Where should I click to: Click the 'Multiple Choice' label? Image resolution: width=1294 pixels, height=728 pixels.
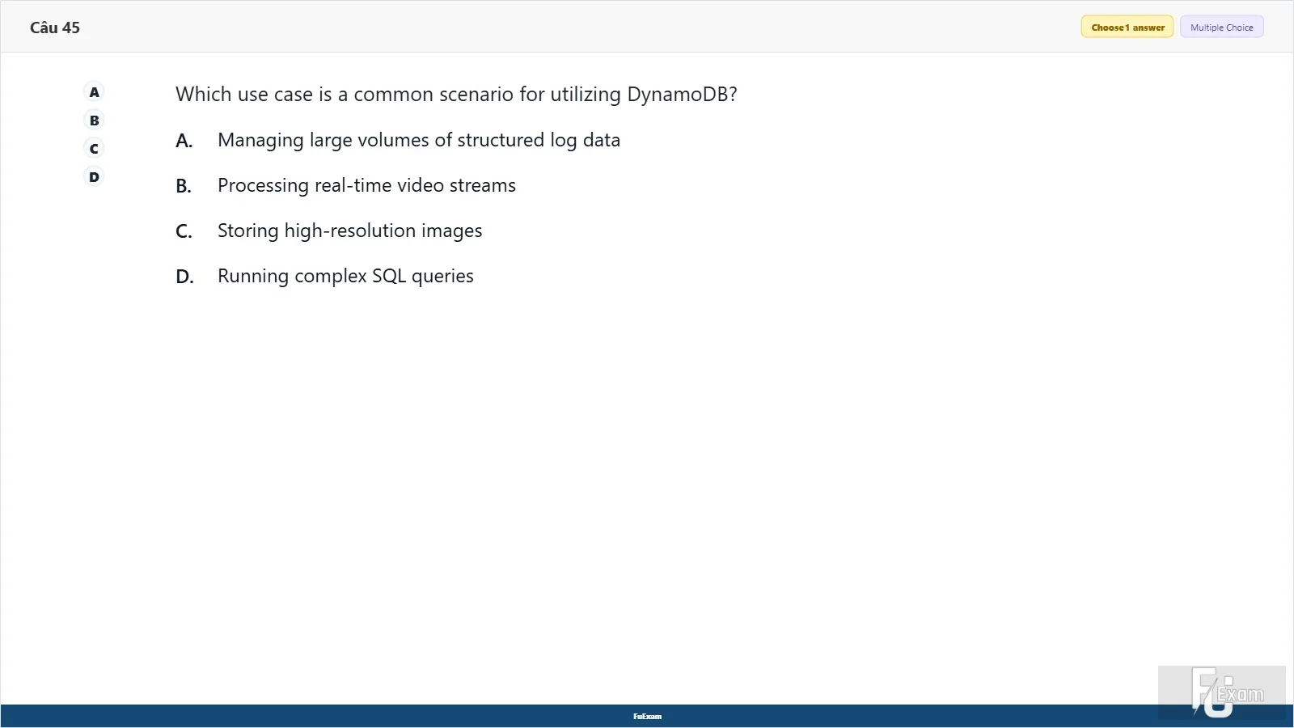[1221, 28]
